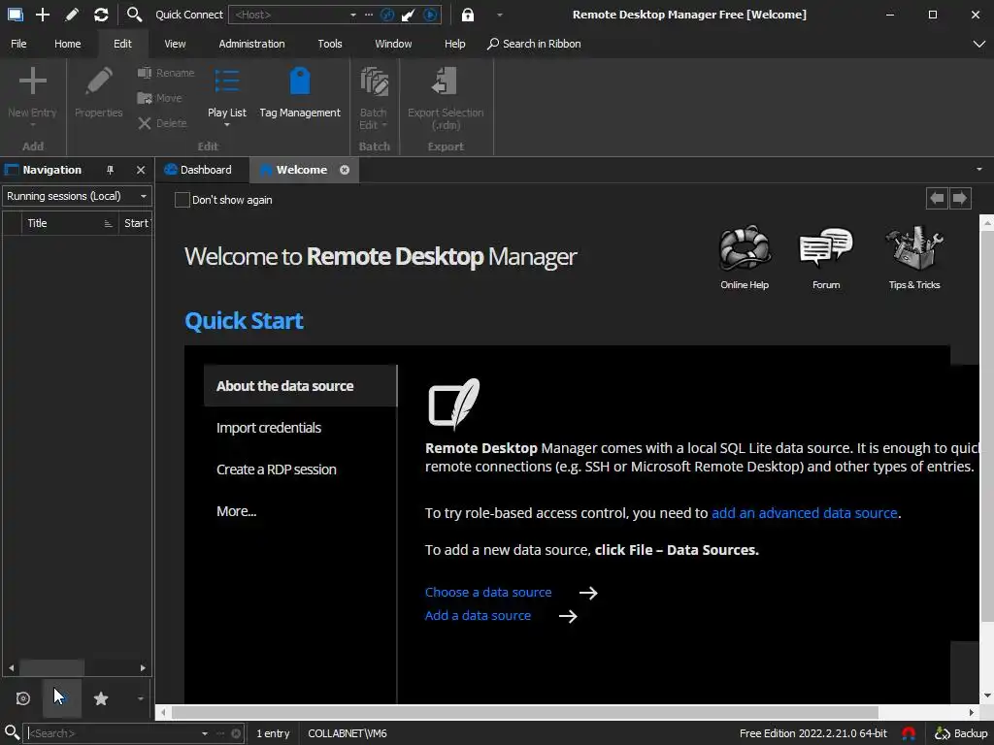Click the blue globe icon in Quick Connect bar
Screen dimensions: 994x745
[x=387, y=15]
